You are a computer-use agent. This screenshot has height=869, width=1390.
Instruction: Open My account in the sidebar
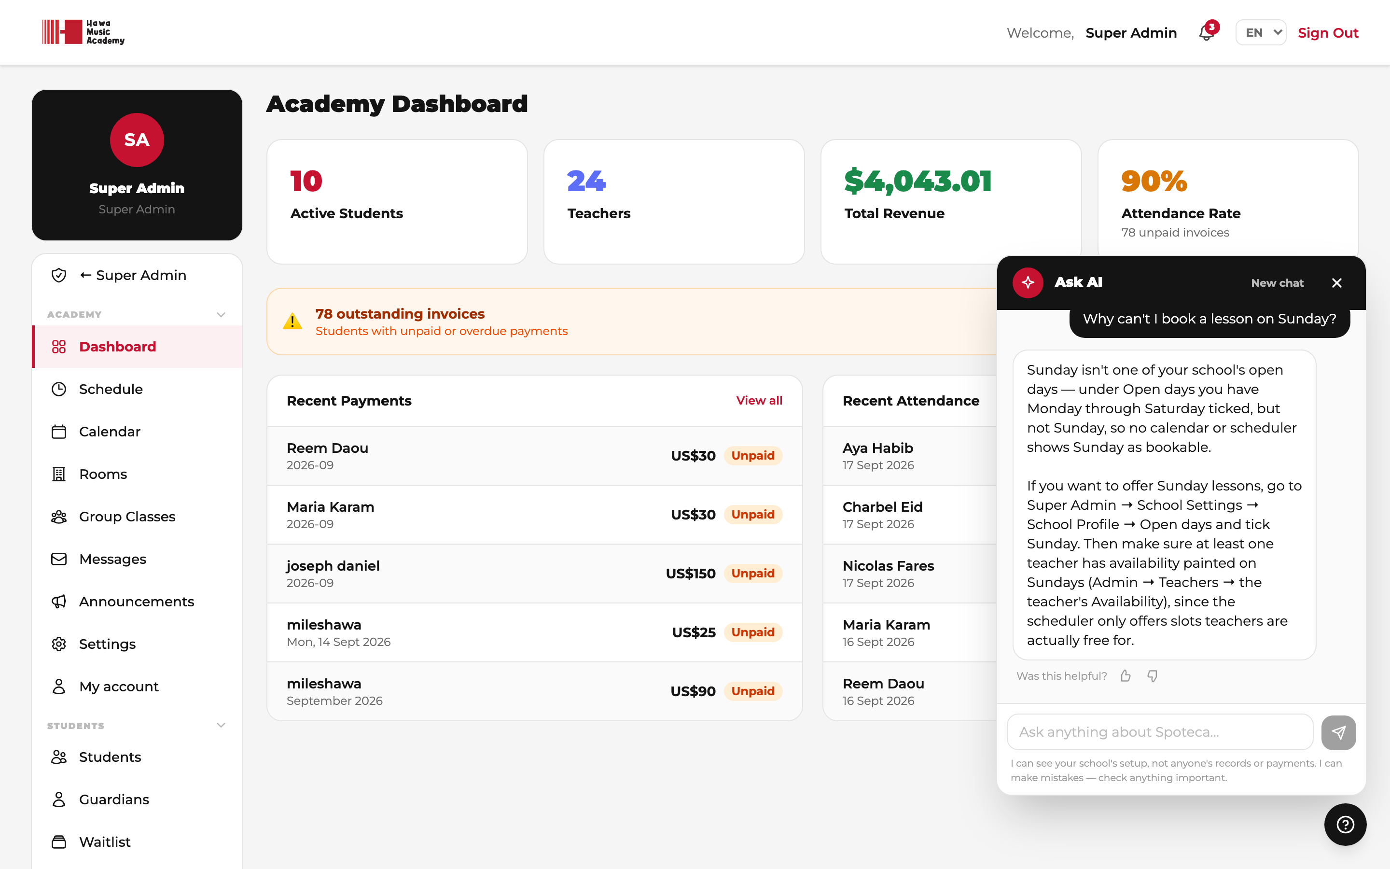point(137,687)
